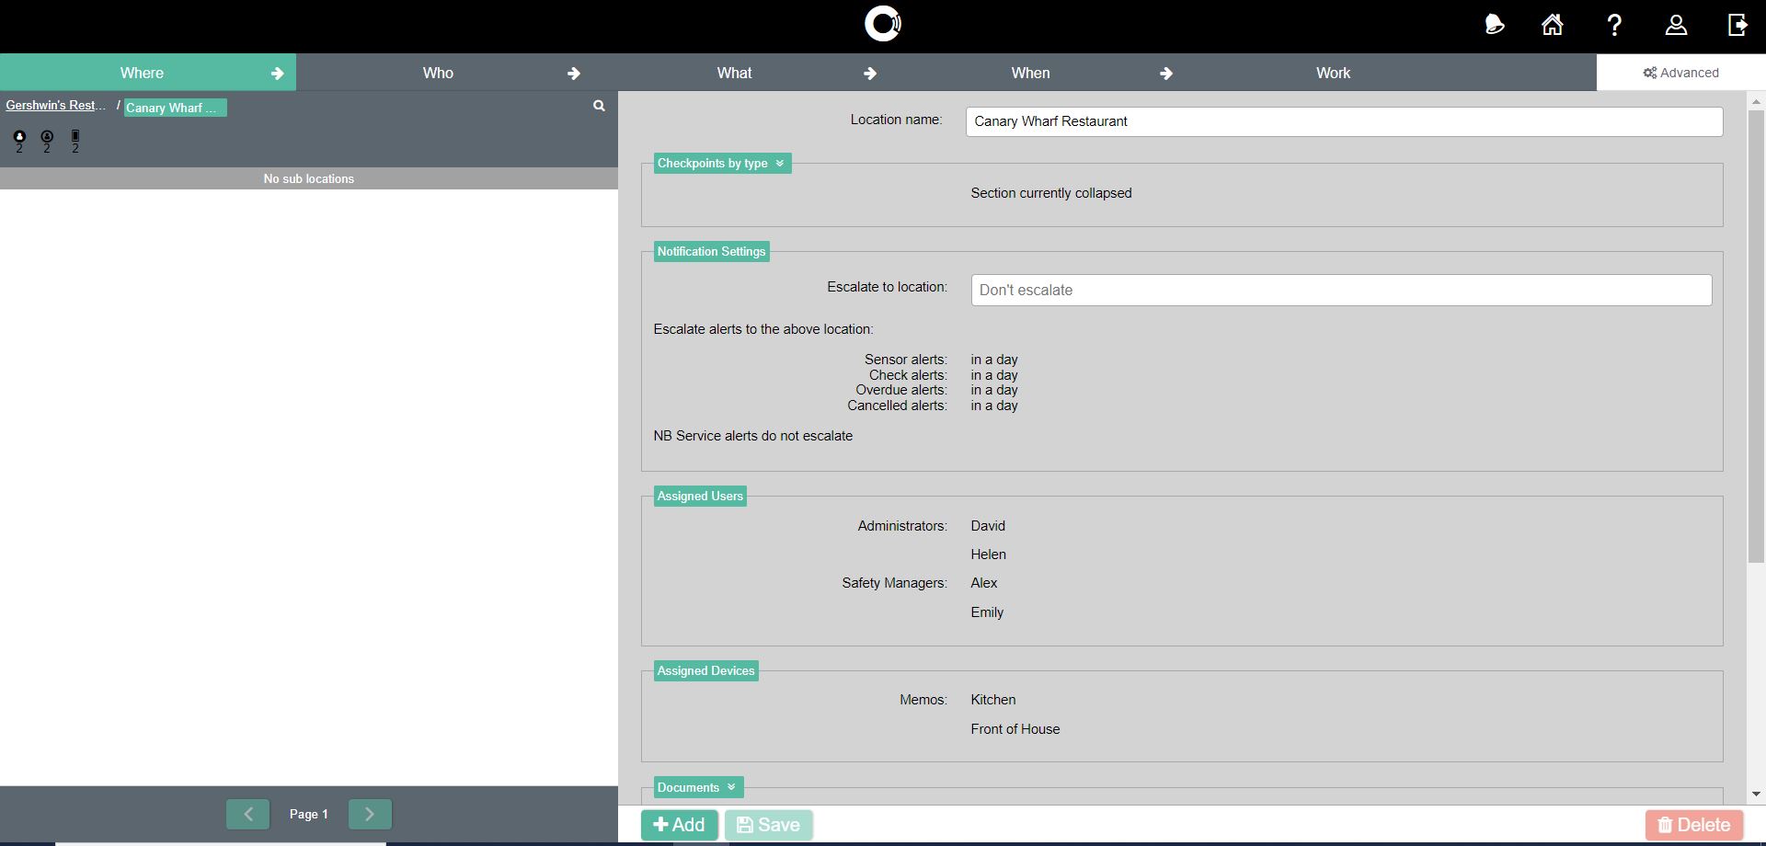The height and width of the screenshot is (846, 1766).
Task: Open the user profile icon
Action: coord(1676,25)
